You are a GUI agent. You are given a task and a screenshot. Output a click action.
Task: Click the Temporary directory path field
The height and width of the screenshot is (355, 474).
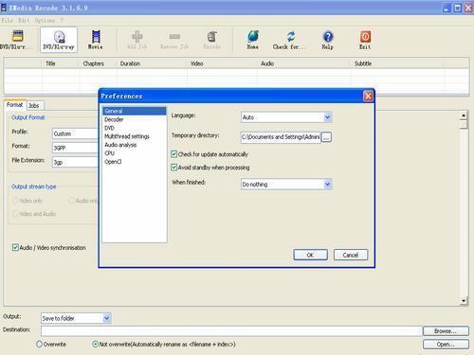tap(281, 137)
